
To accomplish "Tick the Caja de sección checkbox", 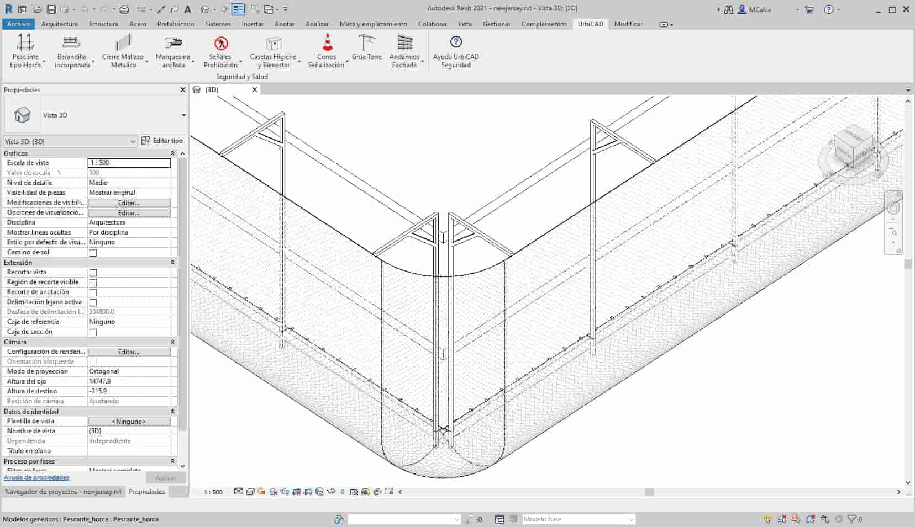I will coord(93,332).
